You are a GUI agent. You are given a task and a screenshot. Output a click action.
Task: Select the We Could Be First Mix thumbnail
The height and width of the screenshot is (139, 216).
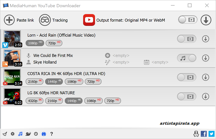coord(12,58)
